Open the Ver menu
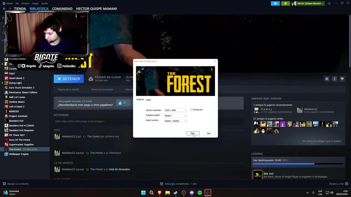The height and width of the screenshot is (197, 351). tap(17, 3)
